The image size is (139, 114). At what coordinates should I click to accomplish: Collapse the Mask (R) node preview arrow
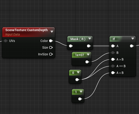90,39
